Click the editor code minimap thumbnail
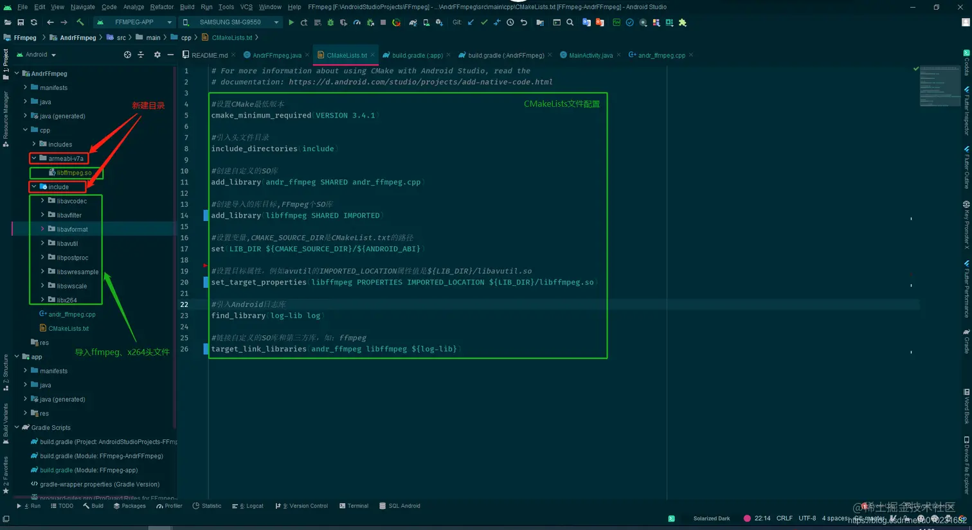Screen dimensions: 972x530 [x=939, y=85]
